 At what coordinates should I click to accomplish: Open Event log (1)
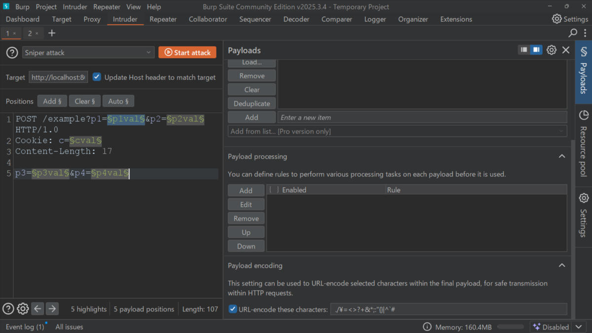click(x=25, y=327)
